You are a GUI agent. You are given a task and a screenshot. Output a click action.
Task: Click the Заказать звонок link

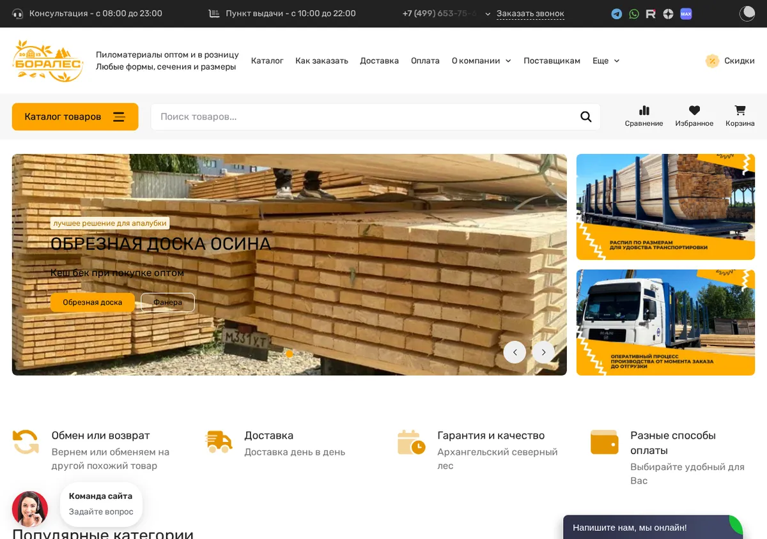point(531,13)
